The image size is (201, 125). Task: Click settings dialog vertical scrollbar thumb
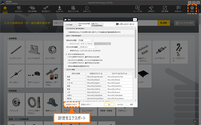tap(136, 54)
